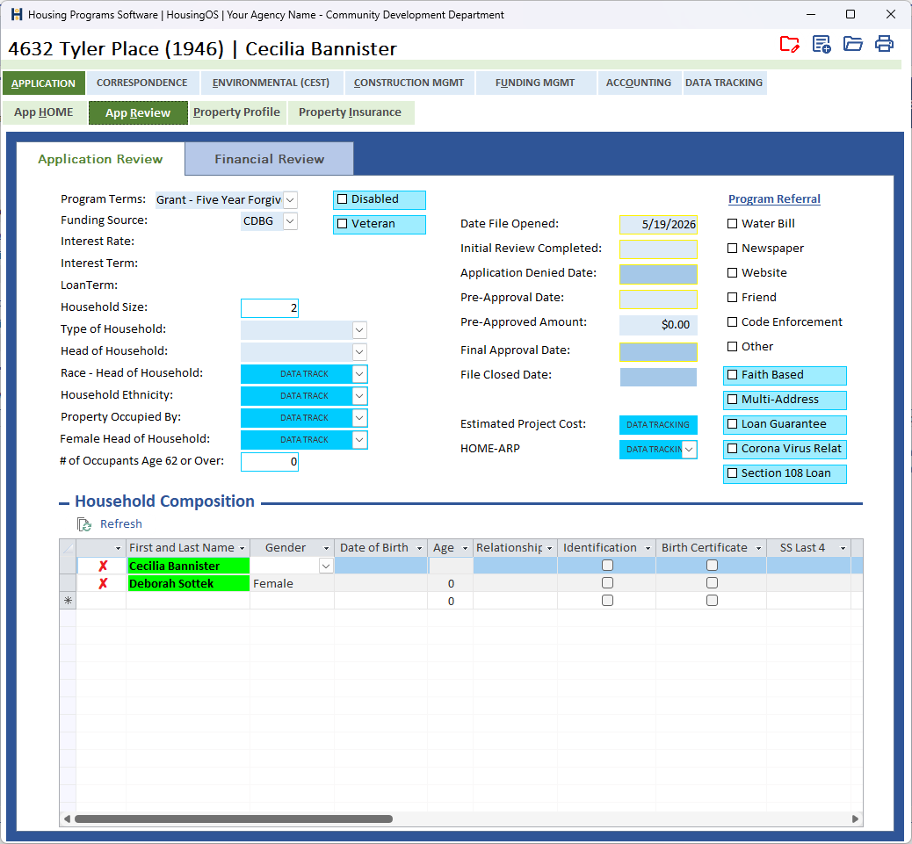Click the Date File Opened field
Screen dimensions: 912x844
pyautogui.click(x=658, y=224)
